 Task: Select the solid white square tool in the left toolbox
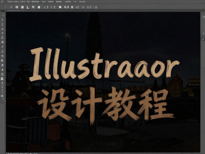click(x=2, y=79)
